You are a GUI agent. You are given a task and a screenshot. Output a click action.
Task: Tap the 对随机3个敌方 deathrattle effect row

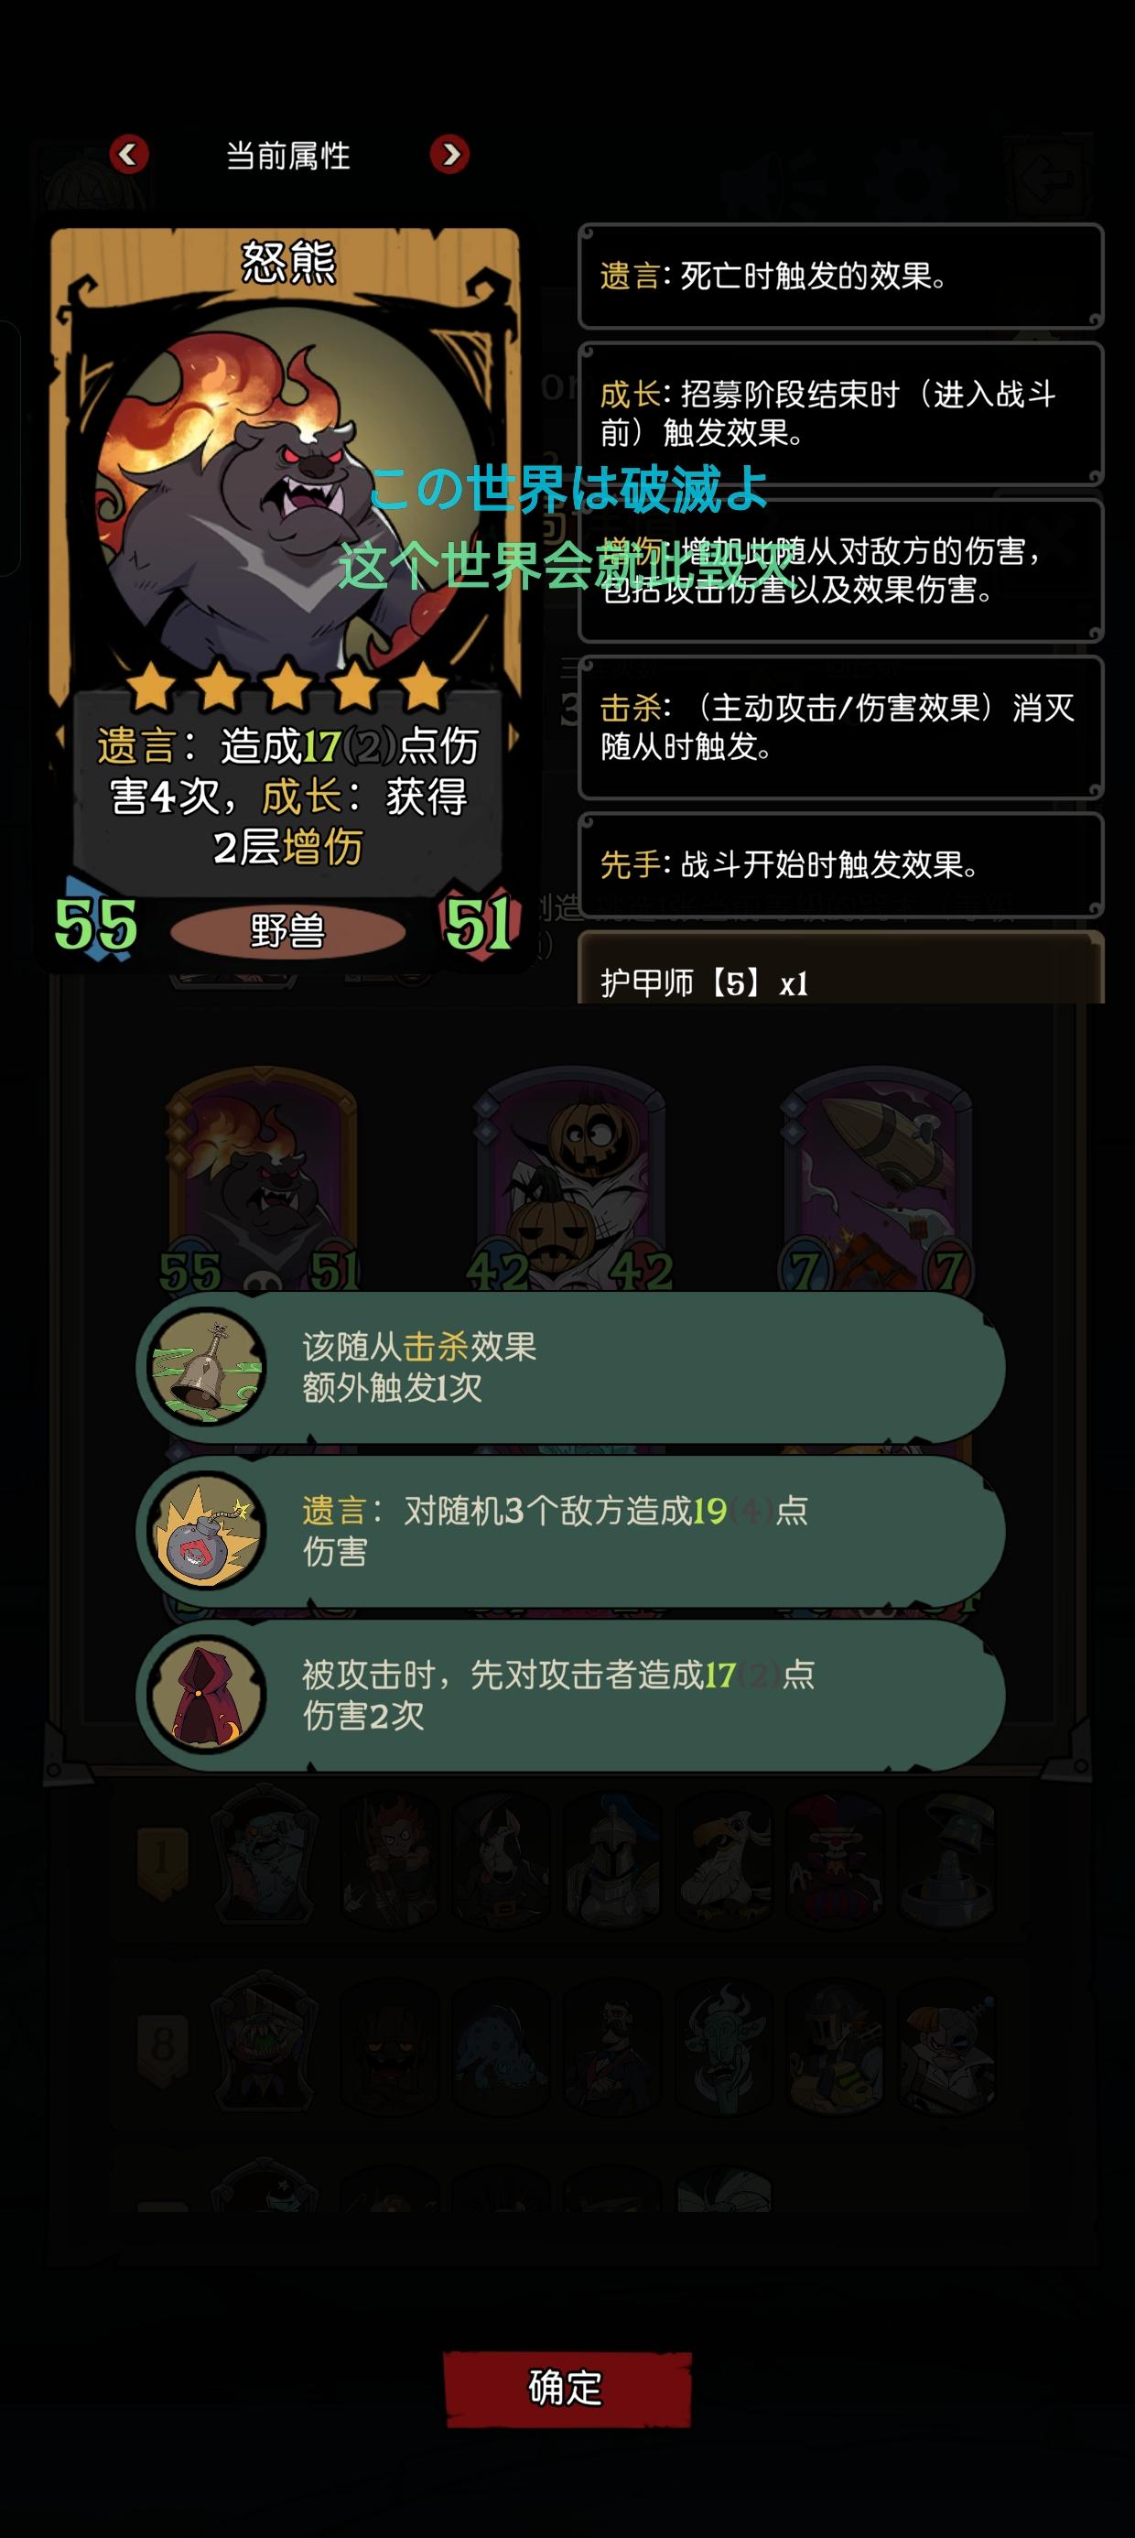pyautogui.click(x=570, y=1531)
